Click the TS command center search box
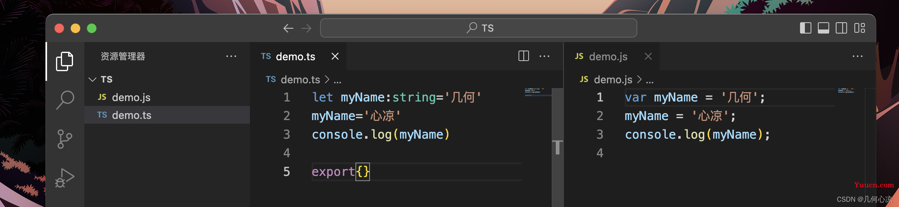899x207 pixels. pyautogui.click(x=479, y=28)
